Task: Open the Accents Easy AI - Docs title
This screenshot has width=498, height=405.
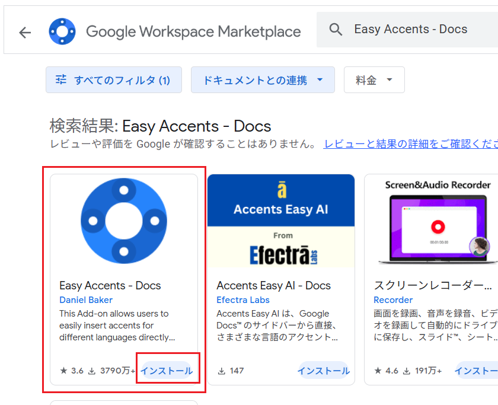Action: [x=273, y=285]
